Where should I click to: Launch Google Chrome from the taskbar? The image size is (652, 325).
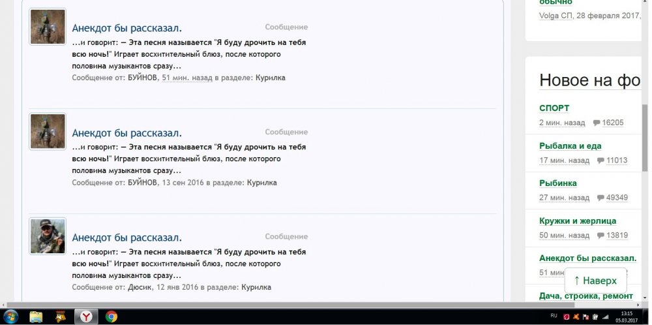pyautogui.click(x=111, y=317)
